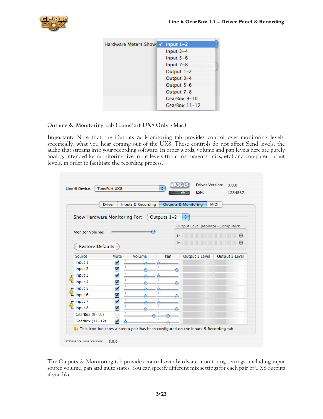Screen dimensions: 323x419
Task: Click the stereo pair lock icon for Input 7-8
Action: coord(71,305)
